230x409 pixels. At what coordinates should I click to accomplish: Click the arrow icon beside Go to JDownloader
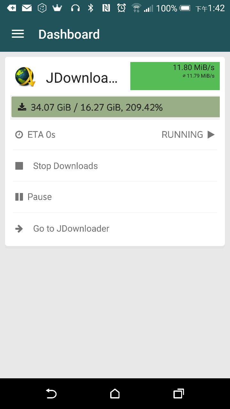pos(19,228)
